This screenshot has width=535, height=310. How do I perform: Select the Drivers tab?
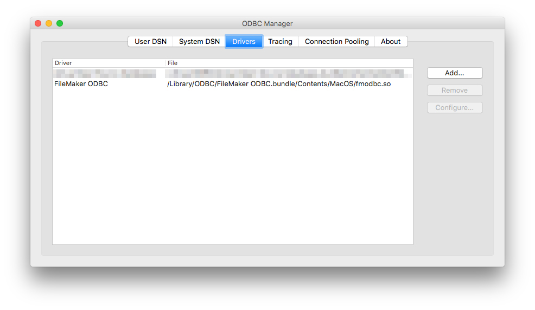[244, 42]
